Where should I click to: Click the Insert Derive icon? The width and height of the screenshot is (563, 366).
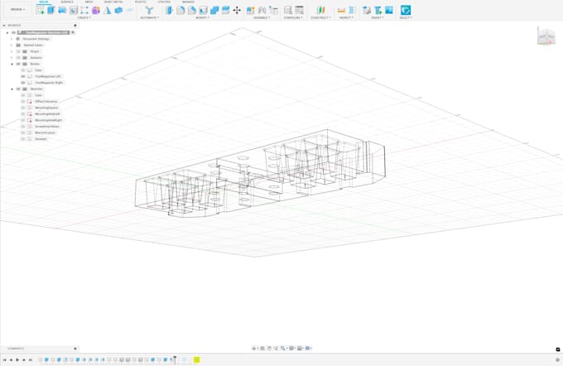coord(367,10)
